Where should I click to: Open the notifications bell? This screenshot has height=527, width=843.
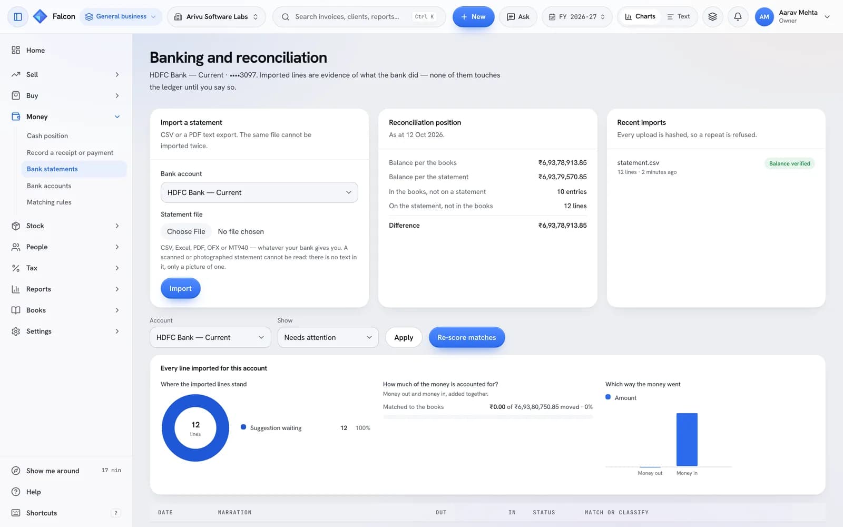pos(738,16)
